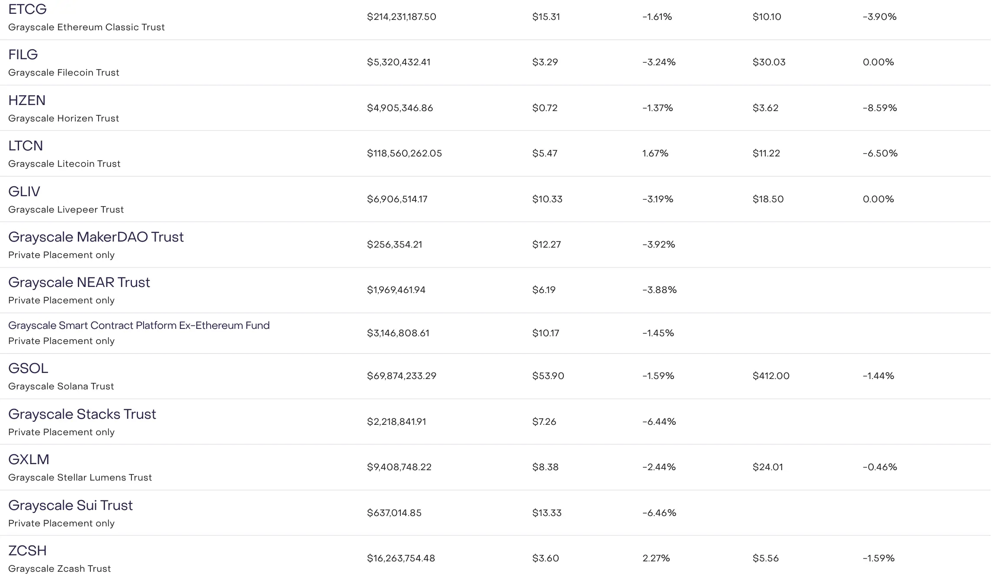Click Grayscale Stellar Lumens Trust name
Viewport: 997px width, 586px height.
80,478
